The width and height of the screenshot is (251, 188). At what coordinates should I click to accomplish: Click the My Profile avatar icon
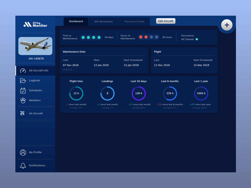coord(22,153)
